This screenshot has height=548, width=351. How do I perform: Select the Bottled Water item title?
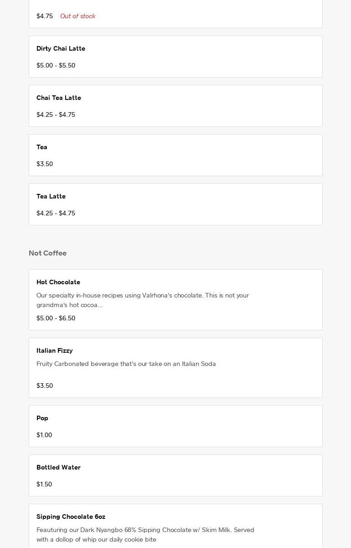coord(58,467)
